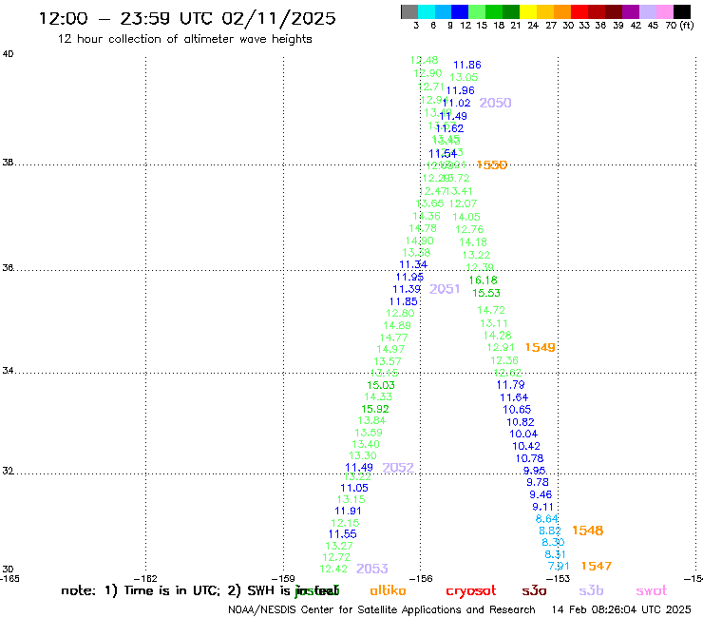Select the dark blue 9-12 ft swatch
Image resolution: width=703 pixels, height=618 pixels.
(461, 11)
